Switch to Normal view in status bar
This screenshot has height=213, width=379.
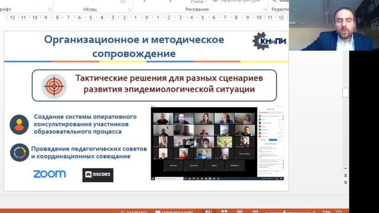(x=208, y=212)
